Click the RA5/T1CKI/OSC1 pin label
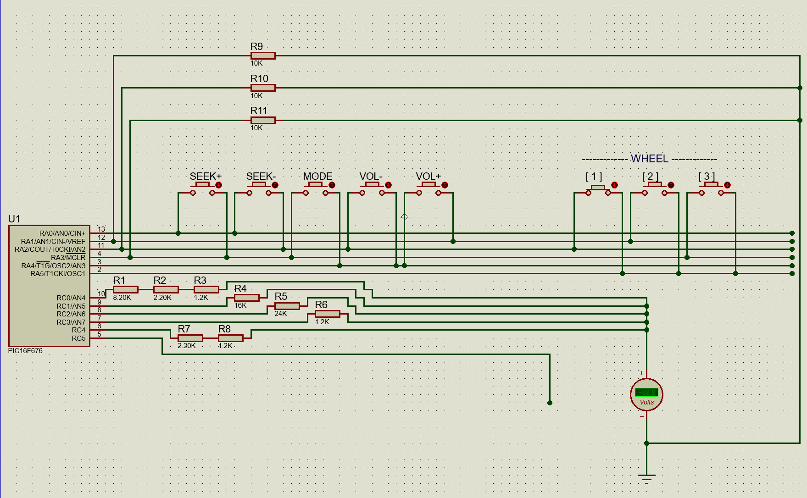807x498 pixels. pyautogui.click(x=58, y=274)
